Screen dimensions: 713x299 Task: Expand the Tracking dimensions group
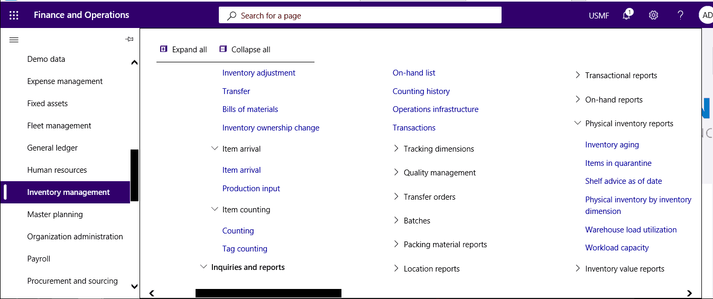click(396, 149)
